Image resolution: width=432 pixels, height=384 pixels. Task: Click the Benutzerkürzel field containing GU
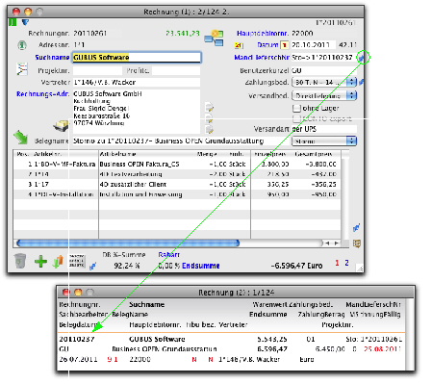[324, 70]
